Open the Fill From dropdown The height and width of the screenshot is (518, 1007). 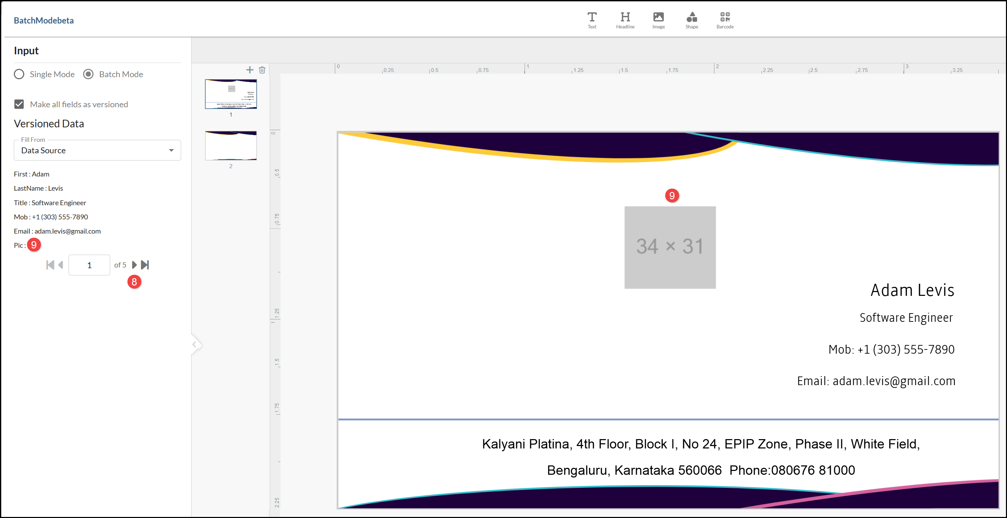point(97,151)
